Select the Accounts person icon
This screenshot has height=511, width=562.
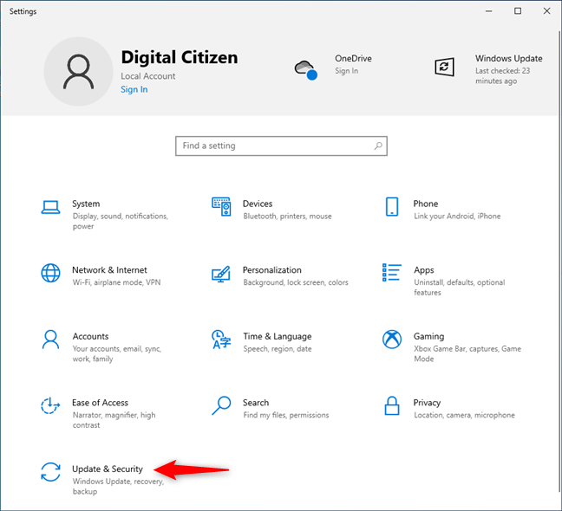tap(50, 340)
